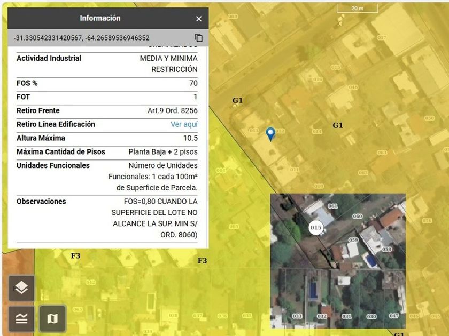Open the map layers button

coord(21,289)
